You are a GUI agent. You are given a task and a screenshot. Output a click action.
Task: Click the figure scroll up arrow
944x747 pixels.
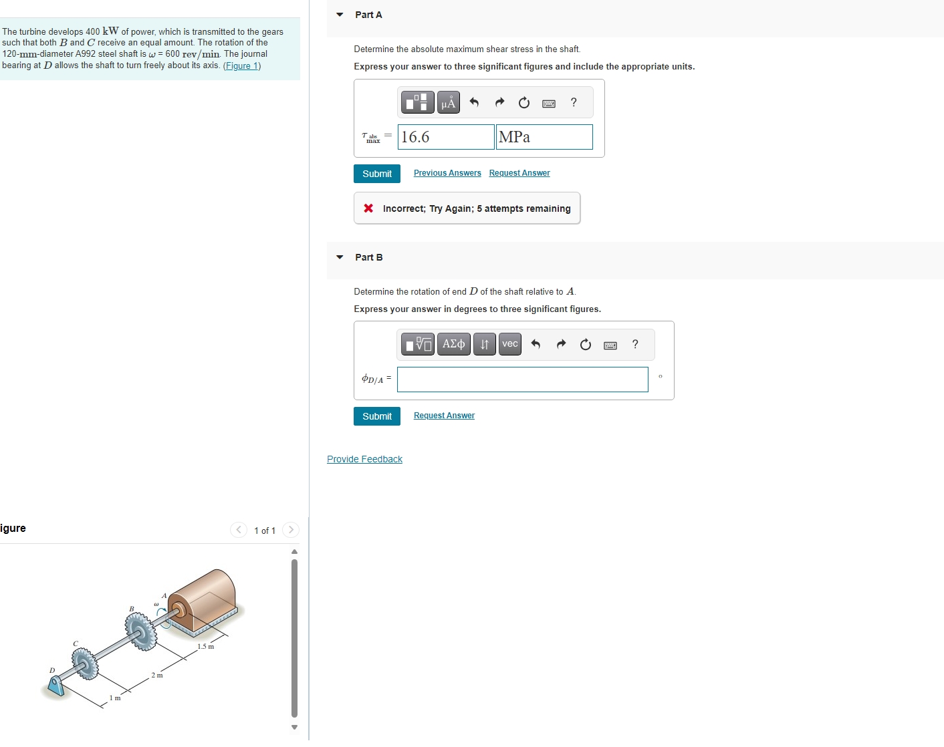point(294,551)
